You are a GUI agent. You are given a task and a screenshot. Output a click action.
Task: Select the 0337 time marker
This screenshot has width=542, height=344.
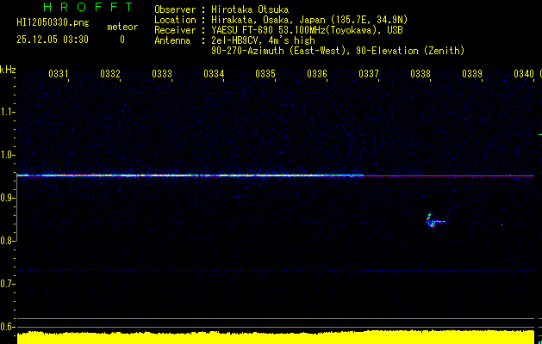(x=369, y=74)
